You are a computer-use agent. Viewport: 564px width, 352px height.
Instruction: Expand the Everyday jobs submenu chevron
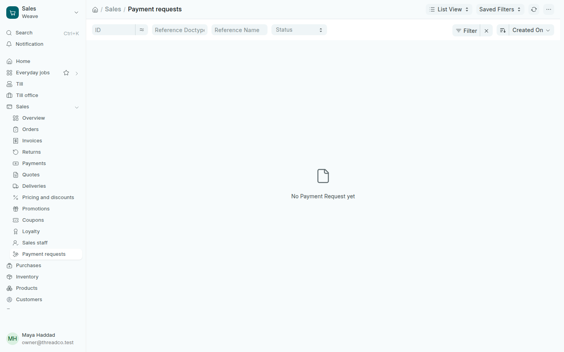(x=77, y=73)
